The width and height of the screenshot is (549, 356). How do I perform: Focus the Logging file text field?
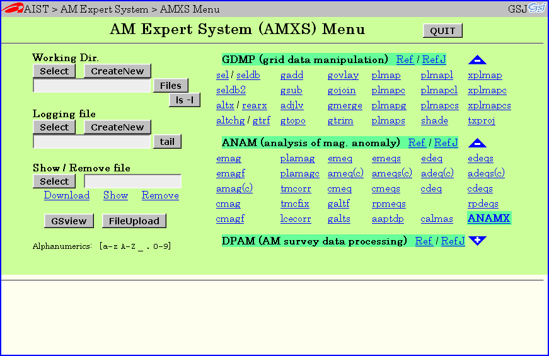92,142
